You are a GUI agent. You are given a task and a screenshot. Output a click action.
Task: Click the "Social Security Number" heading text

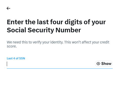tap(44, 30)
